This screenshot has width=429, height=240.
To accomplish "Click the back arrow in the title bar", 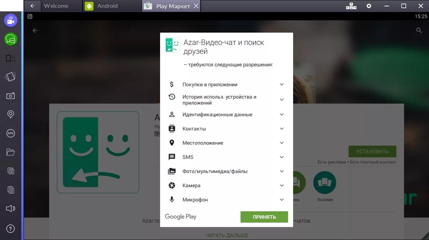I will pos(32,6).
